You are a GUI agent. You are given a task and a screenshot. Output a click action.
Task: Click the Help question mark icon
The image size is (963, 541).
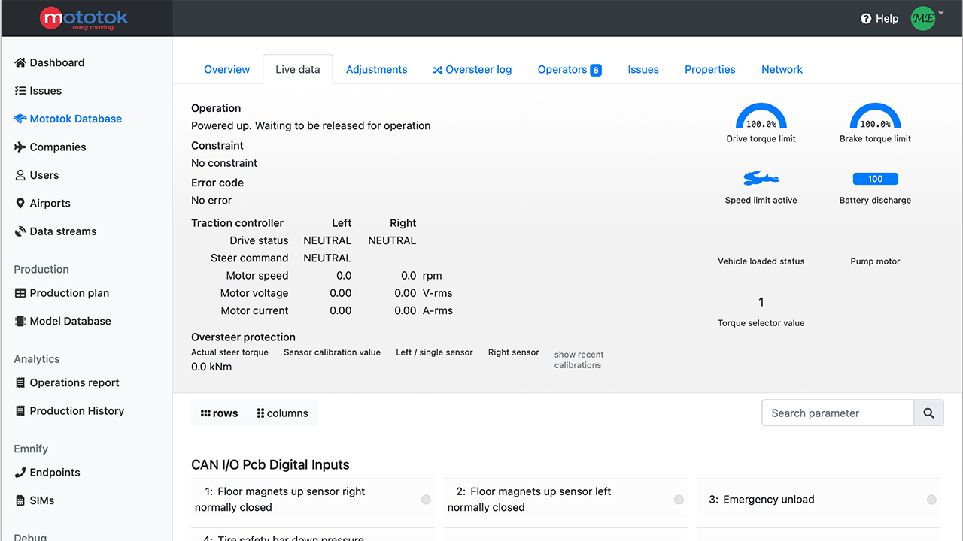click(x=866, y=19)
